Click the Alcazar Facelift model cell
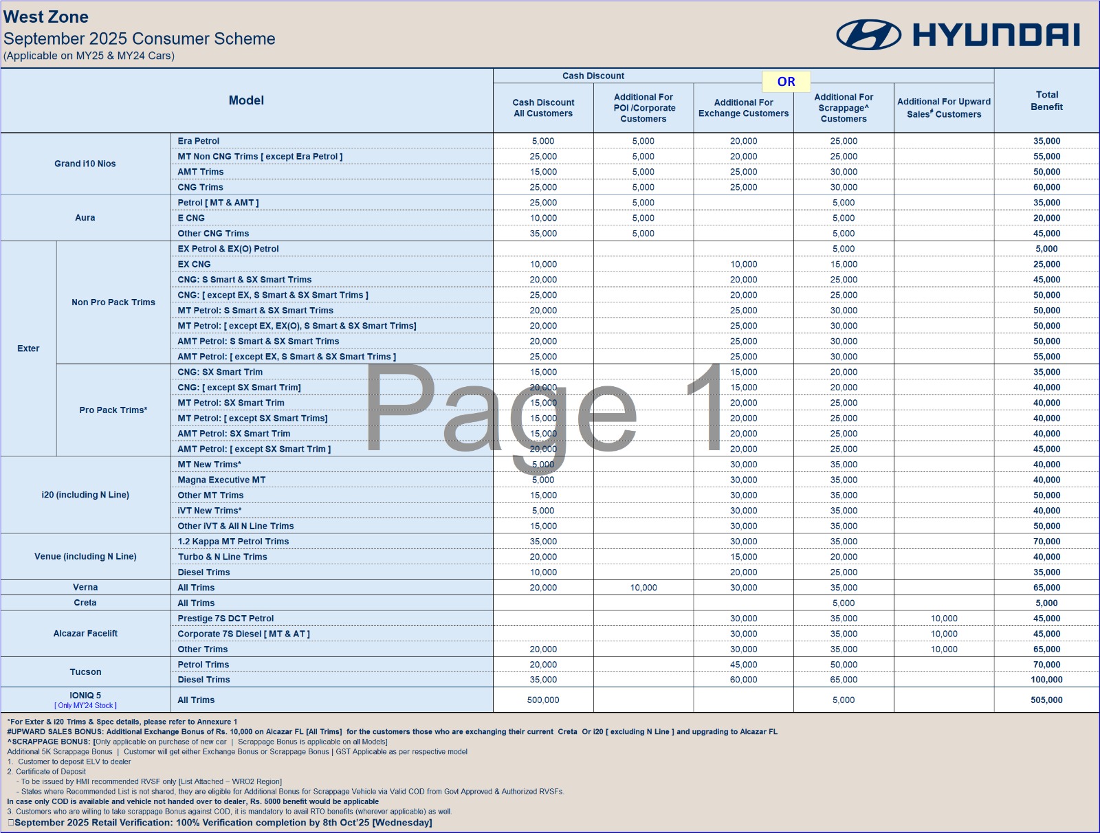Viewport: 1100px width, 833px height. 85,634
